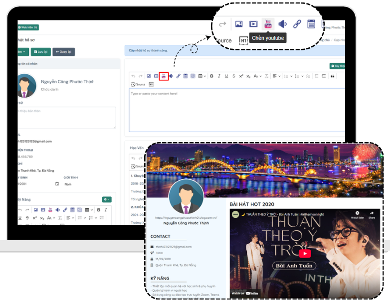390x305 pixels.
Task: Click the bulleted list icon in main editor toolbar
Action: coord(286,76)
